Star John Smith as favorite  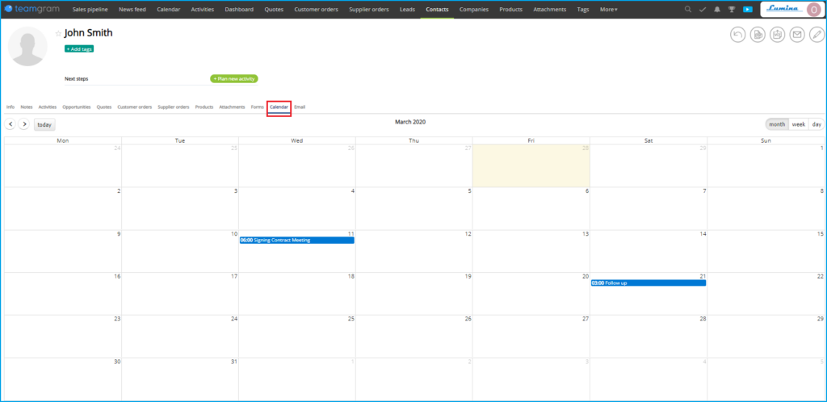pyautogui.click(x=58, y=33)
